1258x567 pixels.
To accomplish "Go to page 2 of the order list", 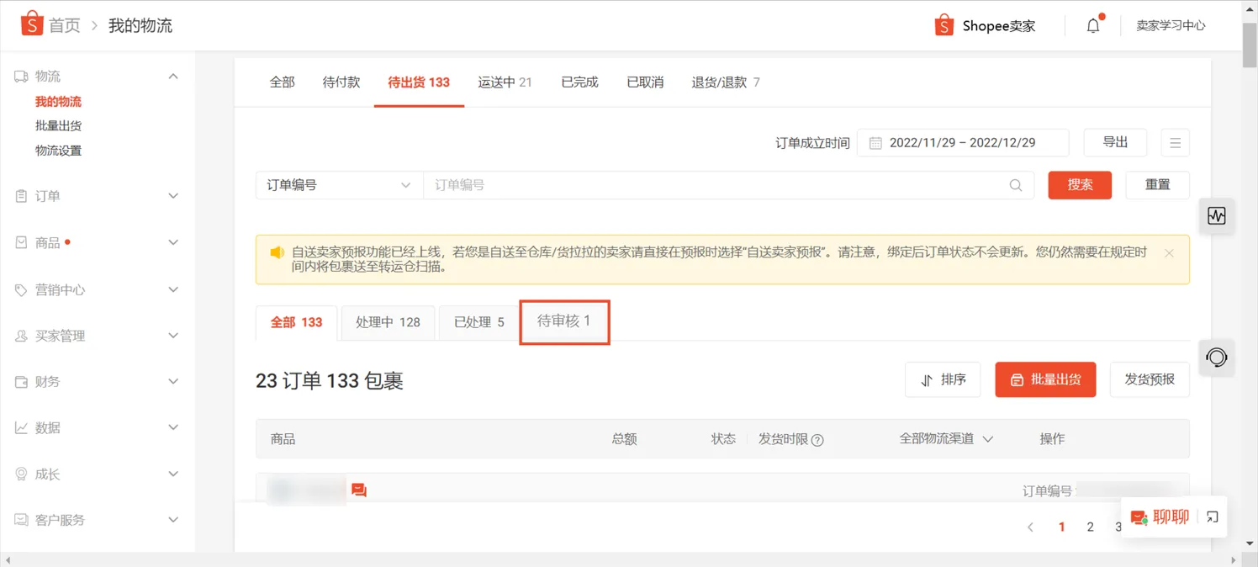I will (x=1090, y=527).
